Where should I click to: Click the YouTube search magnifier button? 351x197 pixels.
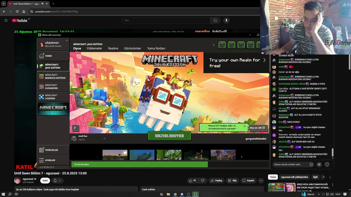215,20
